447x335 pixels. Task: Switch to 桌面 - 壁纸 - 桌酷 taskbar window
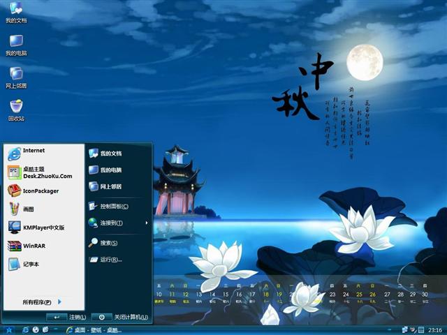(94, 330)
